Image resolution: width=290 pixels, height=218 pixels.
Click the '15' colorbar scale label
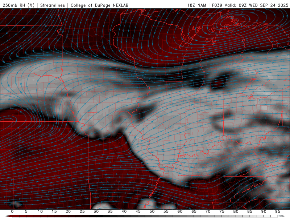54,211
